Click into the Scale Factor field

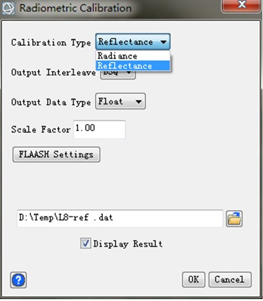[99, 129]
